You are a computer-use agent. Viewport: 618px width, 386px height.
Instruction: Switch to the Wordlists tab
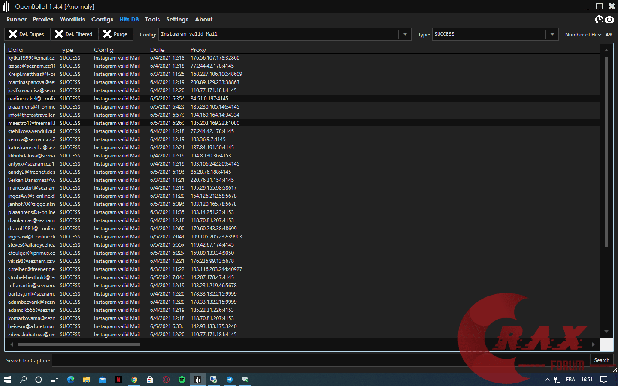pos(72,19)
